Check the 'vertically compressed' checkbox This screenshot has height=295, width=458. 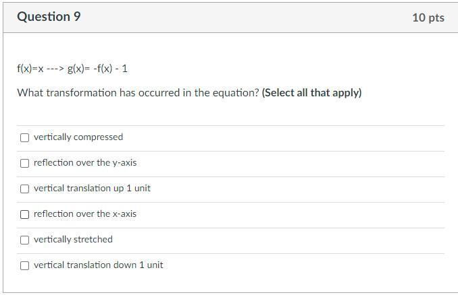coord(25,137)
